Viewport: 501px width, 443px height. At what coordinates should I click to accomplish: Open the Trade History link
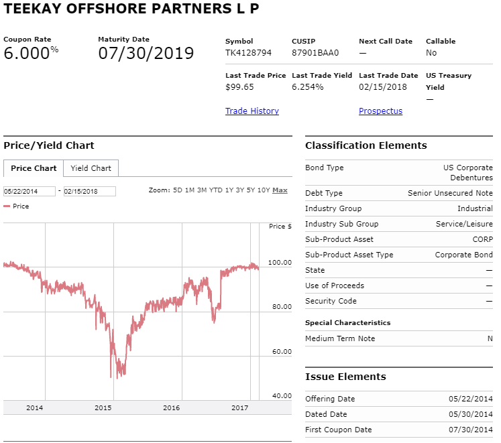[252, 111]
